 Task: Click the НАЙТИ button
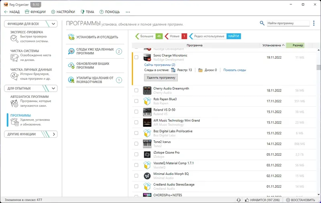click(x=234, y=36)
